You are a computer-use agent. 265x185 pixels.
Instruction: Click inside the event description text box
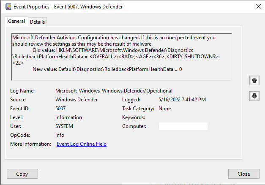point(122,57)
